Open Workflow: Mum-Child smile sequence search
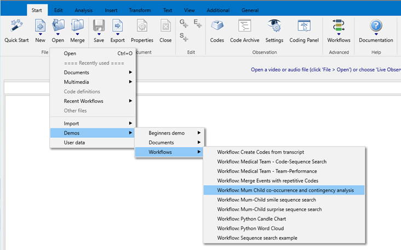 click(284, 200)
